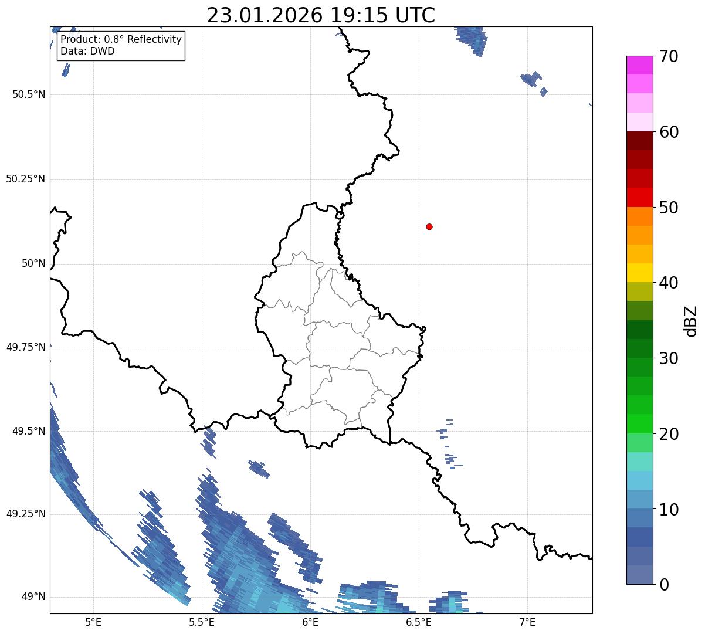This screenshot has height=634, width=705.
Task: Click the colorbar tick label 10
Action: [x=669, y=510]
